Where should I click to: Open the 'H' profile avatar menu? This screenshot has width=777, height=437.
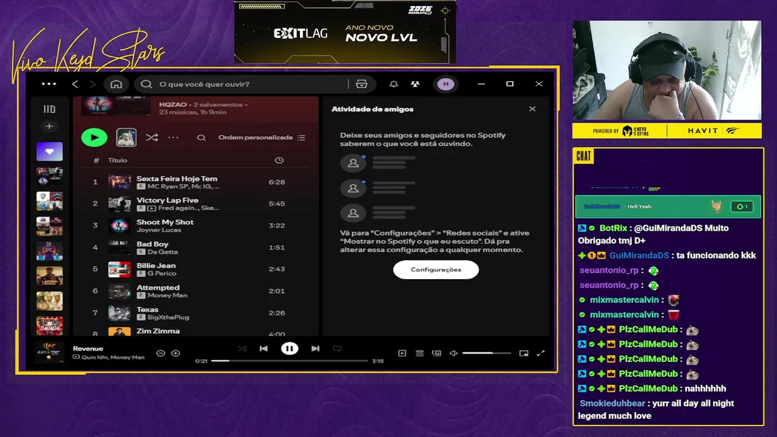446,84
